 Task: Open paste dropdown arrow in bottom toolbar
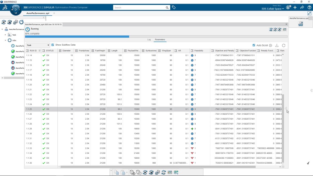[127, 172]
